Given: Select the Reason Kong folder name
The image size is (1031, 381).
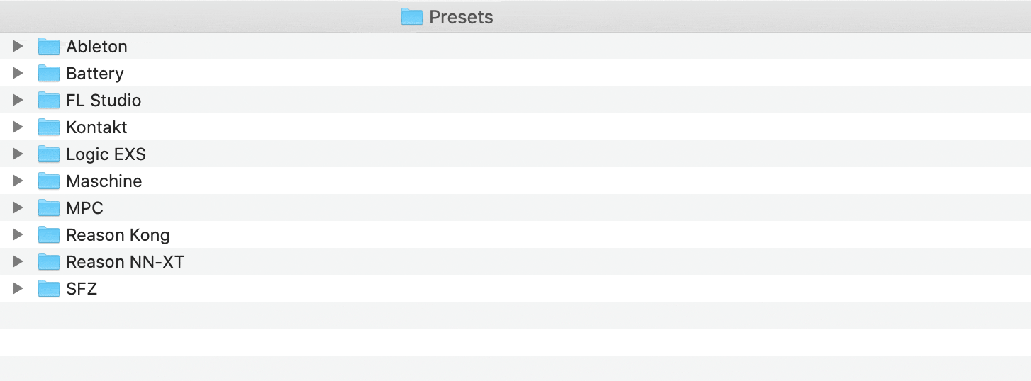Looking at the screenshot, I should 118,235.
